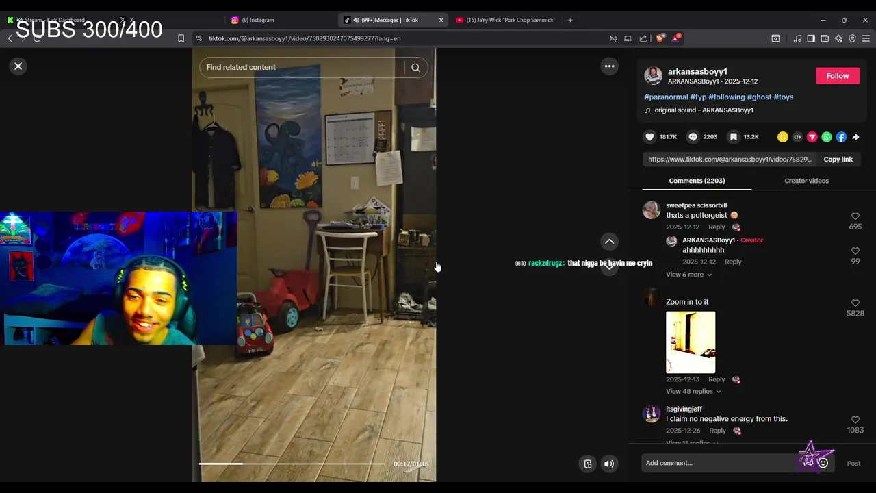876x493 pixels.
Task: Like the 'Zoom in to it' comment
Action: 855,303
